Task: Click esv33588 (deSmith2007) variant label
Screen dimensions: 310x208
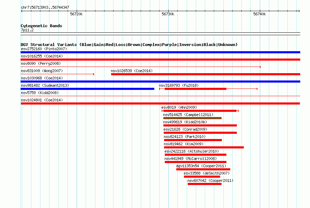Action: pos(207,173)
